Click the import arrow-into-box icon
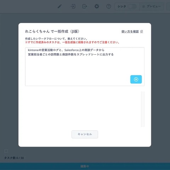 (x=73, y=6)
